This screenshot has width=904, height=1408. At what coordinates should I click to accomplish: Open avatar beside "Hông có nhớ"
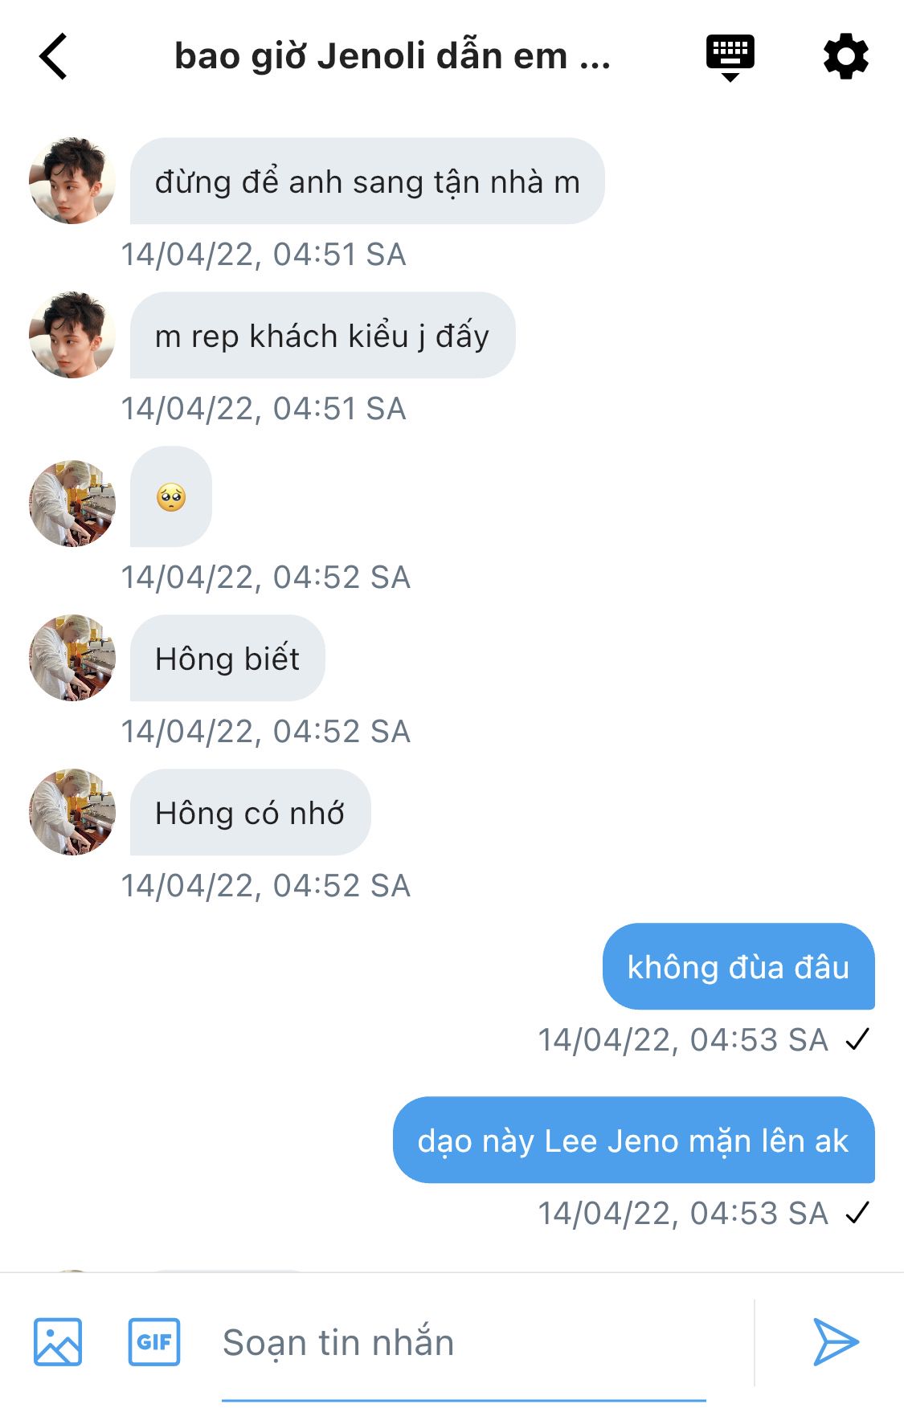click(x=72, y=812)
